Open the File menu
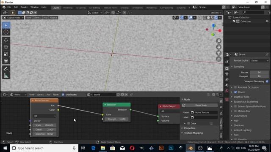This screenshot has width=271, height=152. [x=9, y=7]
